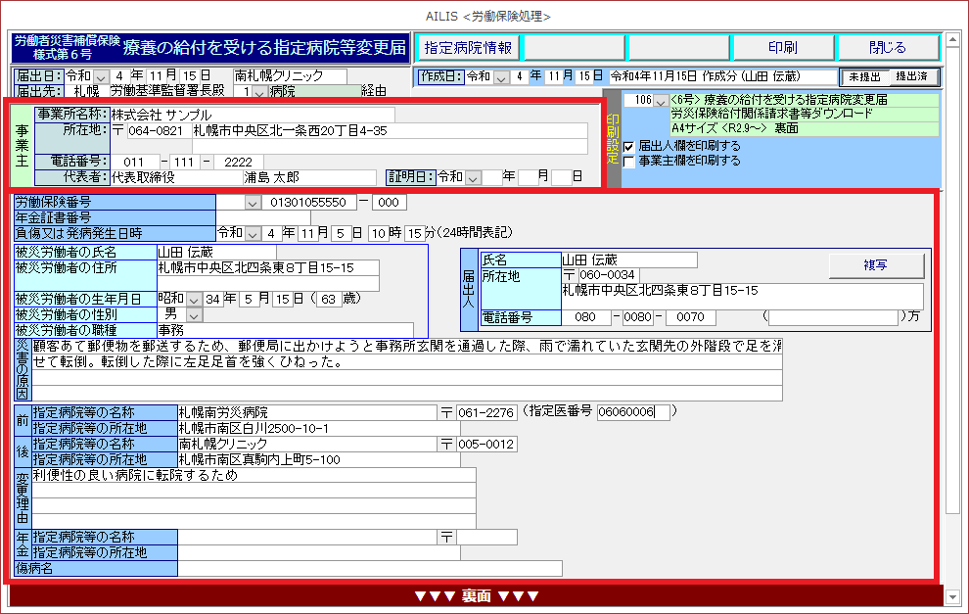Open the print form number 106 dropdown
This screenshot has height=614, width=969.
click(x=661, y=100)
